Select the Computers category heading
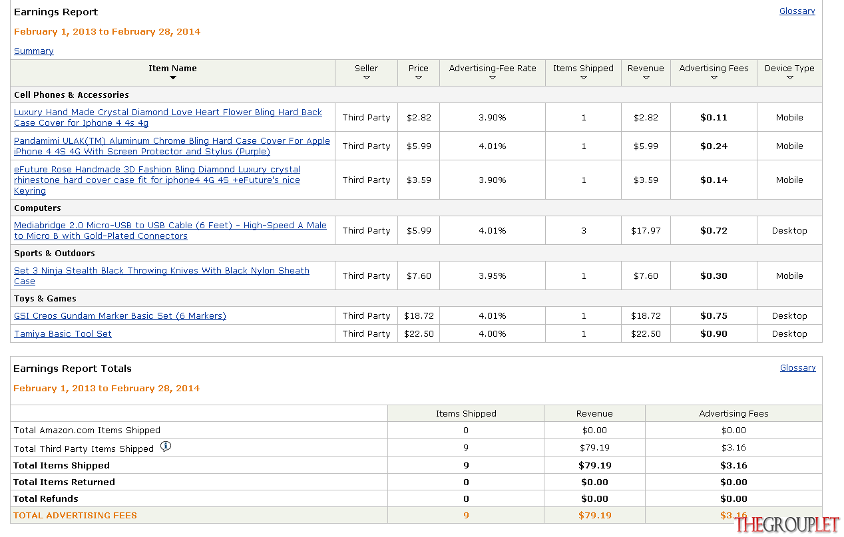The width and height of the screenshot is (844, 537). click(37, 208)
